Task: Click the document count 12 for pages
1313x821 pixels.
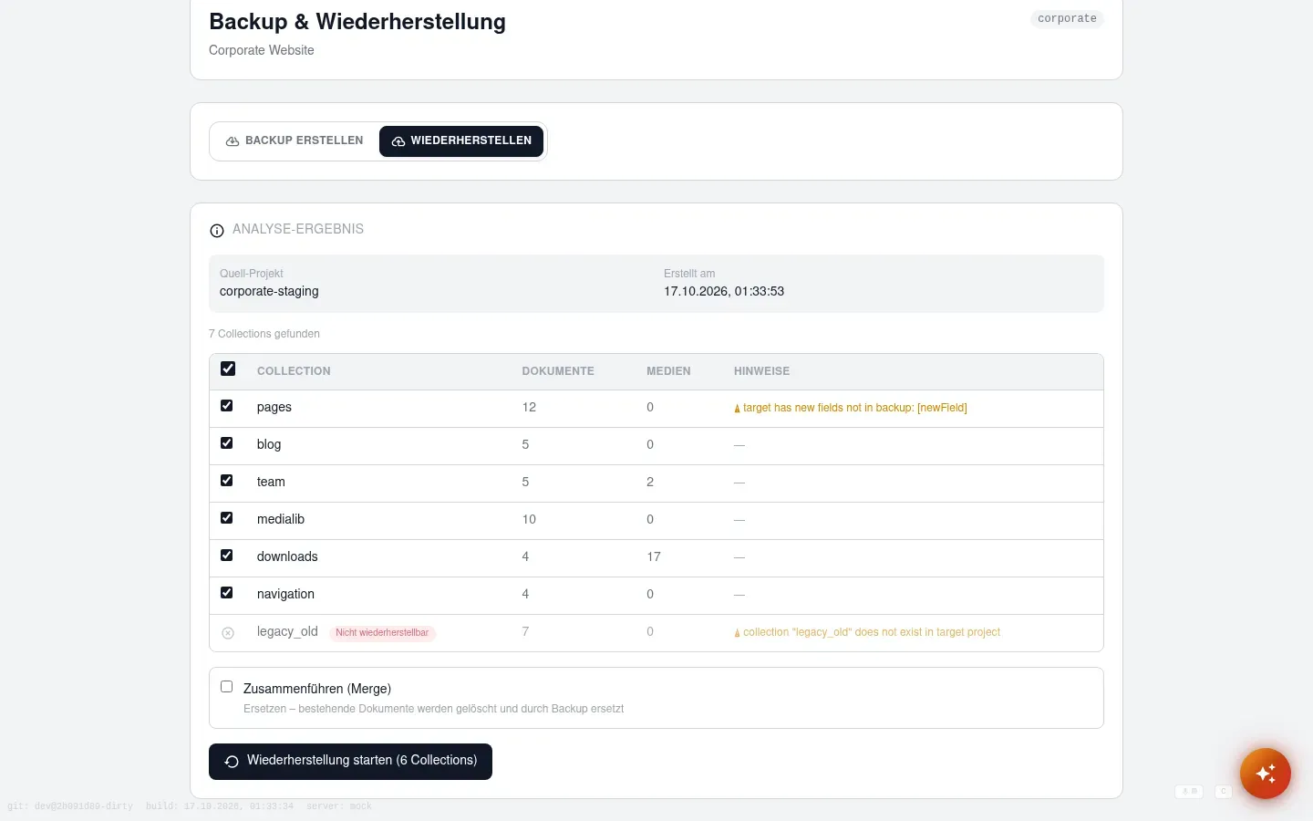Action: coord(529,407)
